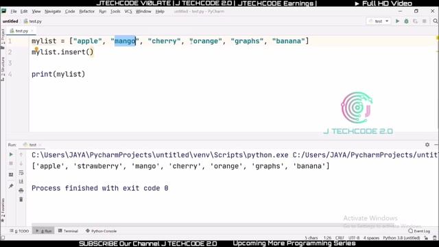Open the Refactor menu

click(x=87, y=12)
